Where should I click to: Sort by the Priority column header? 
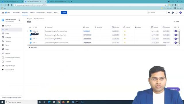pos(126,27)
